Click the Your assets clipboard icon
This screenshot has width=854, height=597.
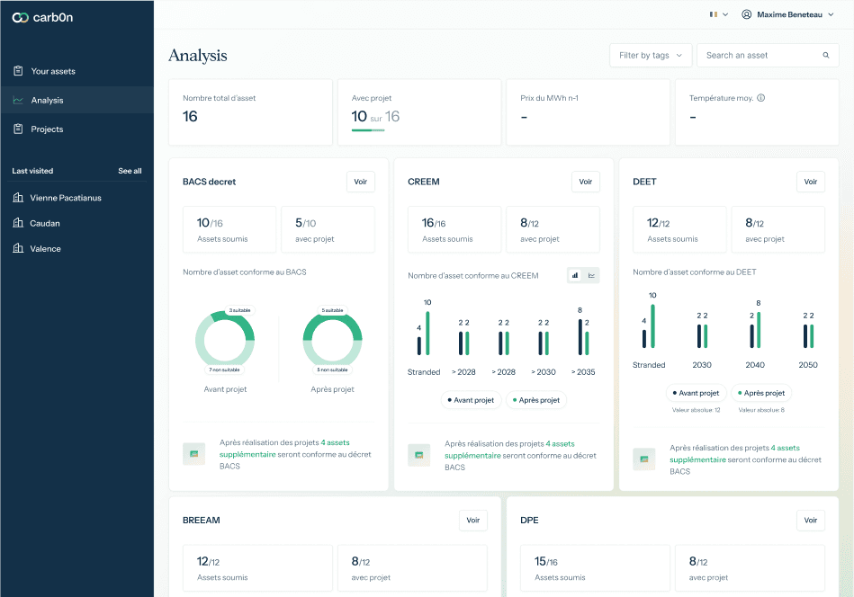pyautogui.click(x=18, y=71)
